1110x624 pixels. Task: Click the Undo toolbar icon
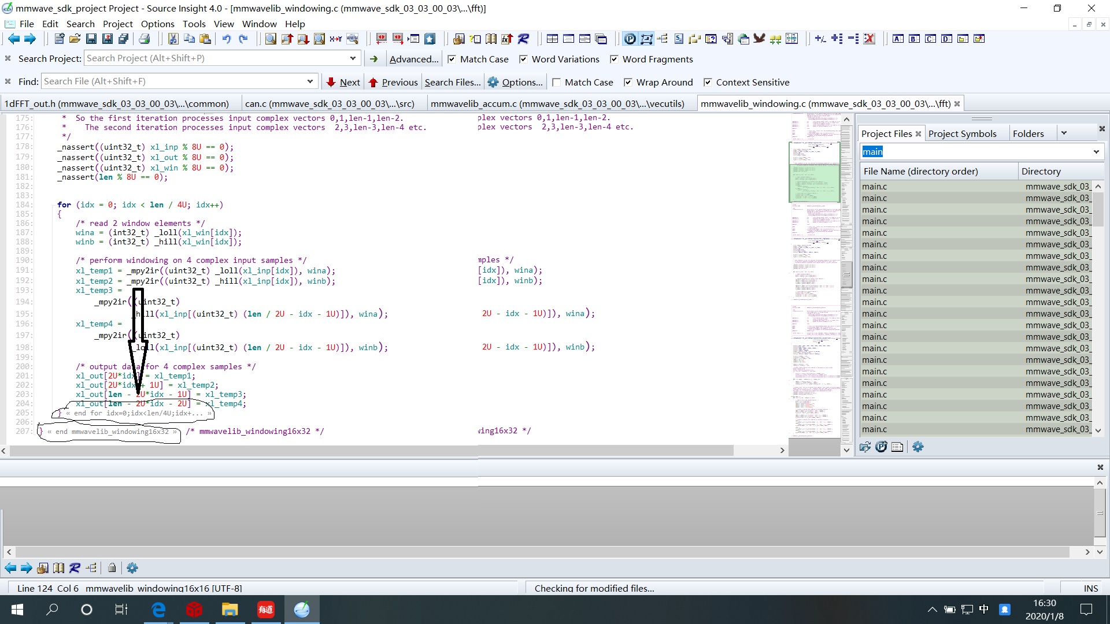[x=227, y=39]
